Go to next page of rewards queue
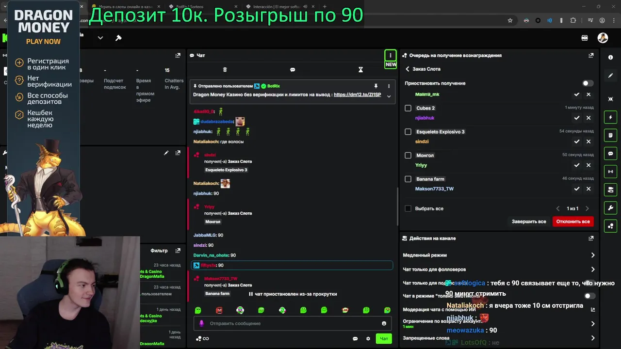The image size is (621, 349). [x=587, y=208]
